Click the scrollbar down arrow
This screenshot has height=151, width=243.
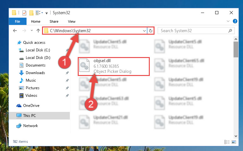[236, 136]
